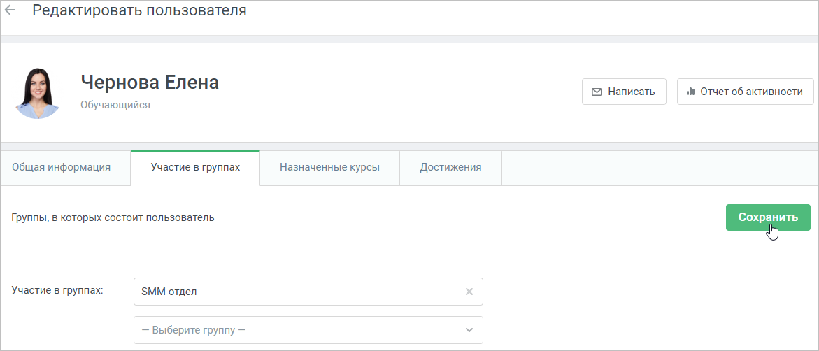This screenshot has height=351, width=819.
Task: Expand the group chevron arrow
Action: (469, 330)
